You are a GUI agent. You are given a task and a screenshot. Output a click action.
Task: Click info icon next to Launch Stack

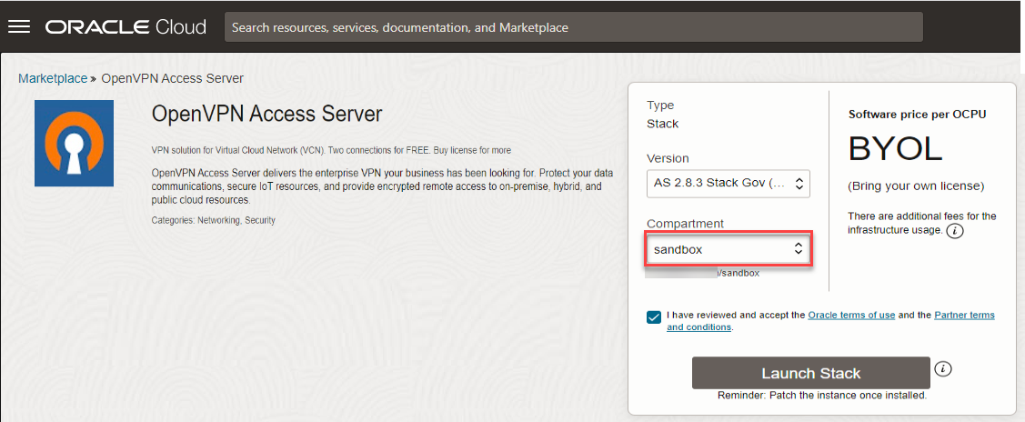tap(943, 368)
